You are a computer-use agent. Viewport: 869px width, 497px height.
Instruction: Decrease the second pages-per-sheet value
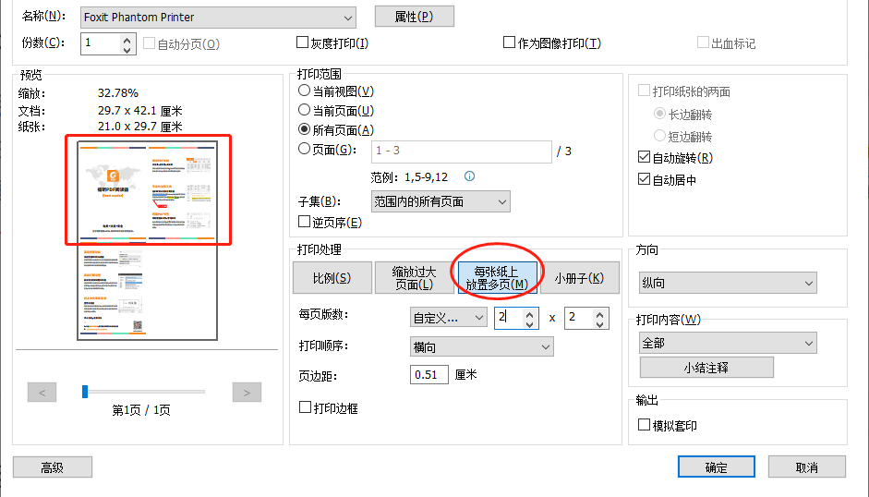600,323
